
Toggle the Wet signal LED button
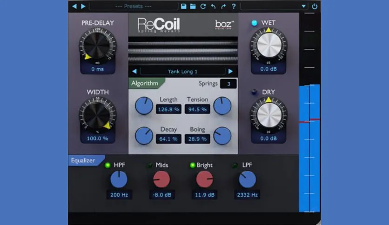click(x=254, y=23)
